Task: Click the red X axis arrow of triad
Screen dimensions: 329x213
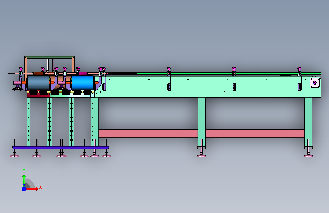Action: (x=32, y=189)
